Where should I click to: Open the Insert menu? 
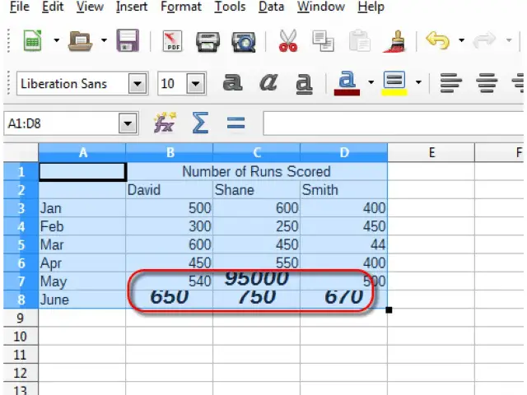(132, 7)
